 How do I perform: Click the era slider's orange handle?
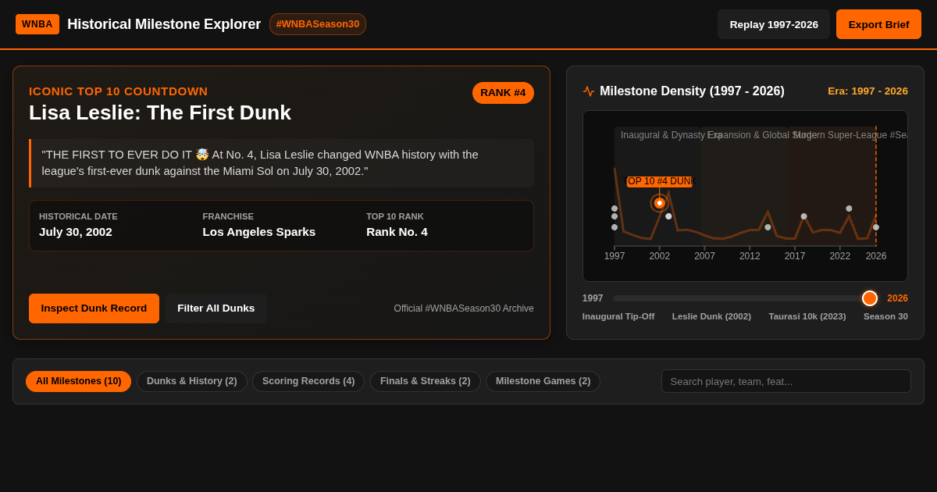coord(870,298)
